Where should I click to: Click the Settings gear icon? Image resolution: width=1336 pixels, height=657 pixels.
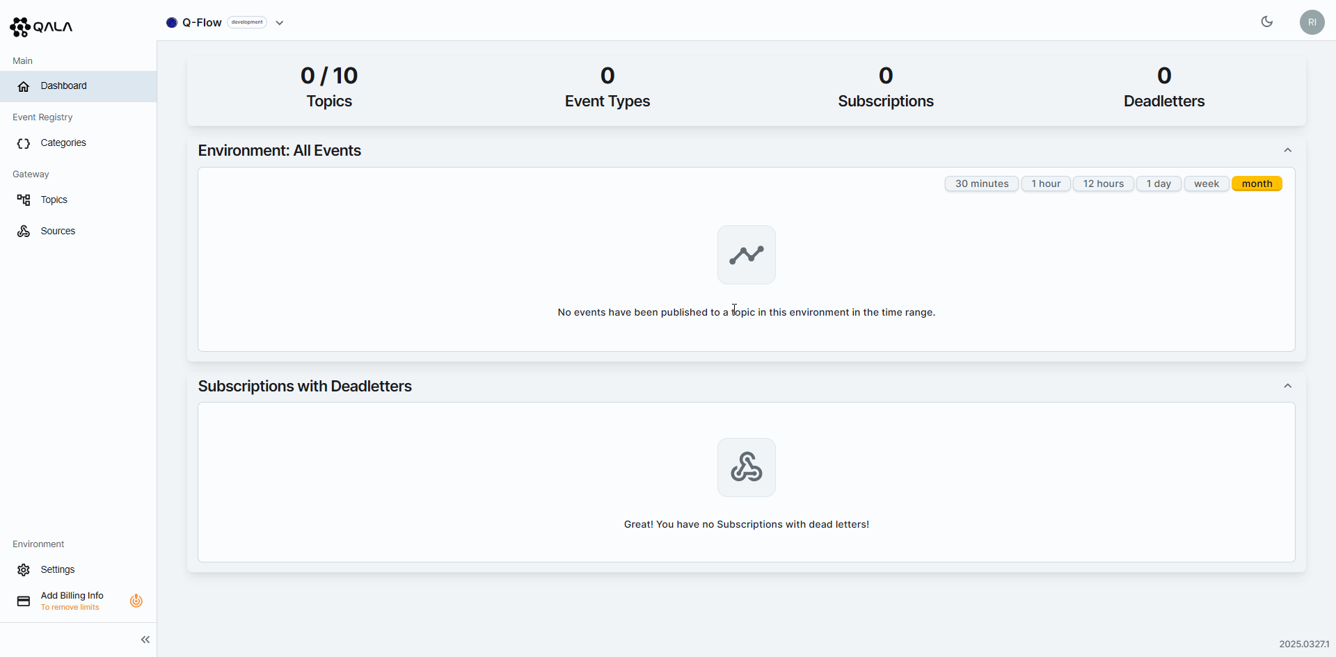click(x=24, y=570)
